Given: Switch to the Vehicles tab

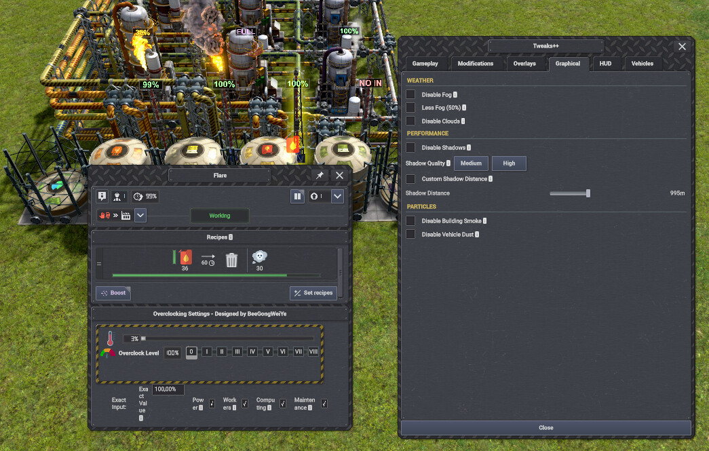Looking at the screenshot, I should 642,64.
